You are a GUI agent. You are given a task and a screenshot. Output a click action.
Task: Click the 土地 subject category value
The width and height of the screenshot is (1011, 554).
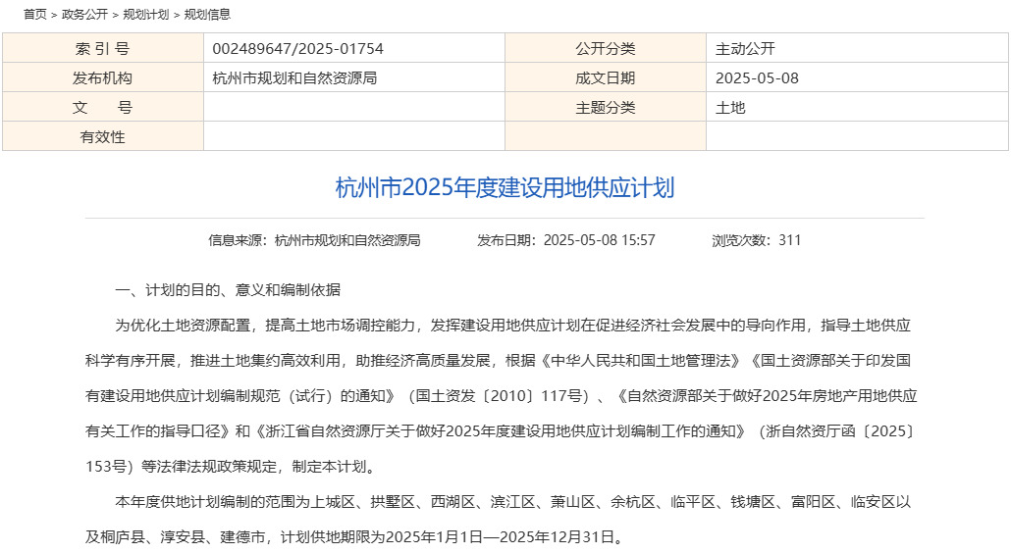click(x=730, y=108)
